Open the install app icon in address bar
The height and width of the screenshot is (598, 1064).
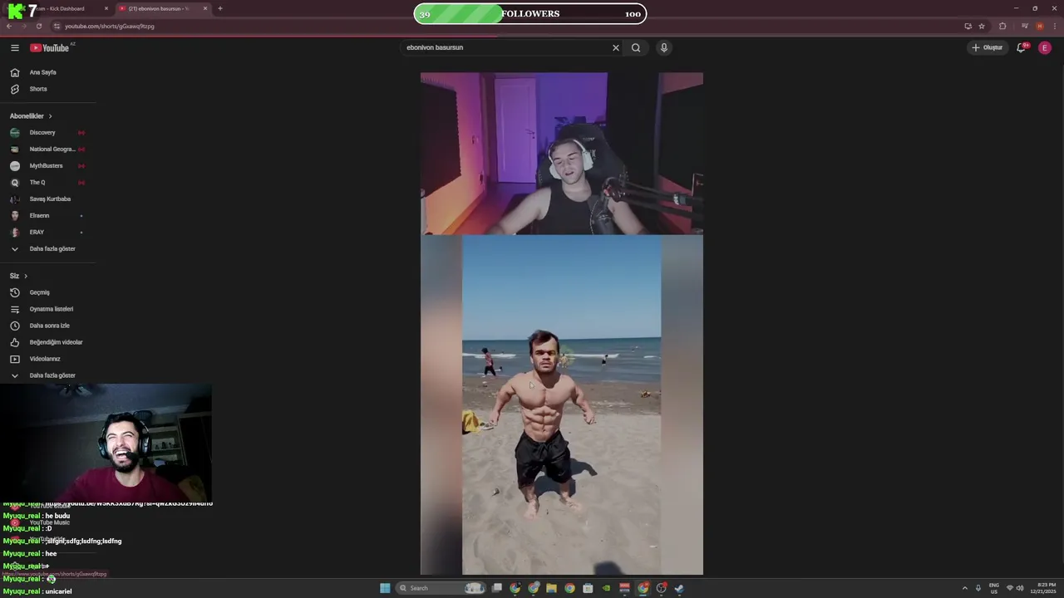tap(968, 26)
